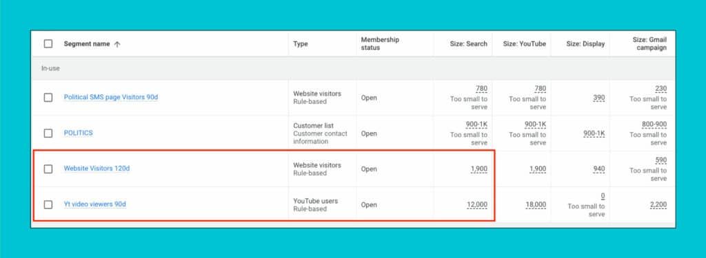Click YouTube size 900-1K for POLITICS row
Viewport: 706px width, 258px height.
point(535,125)
